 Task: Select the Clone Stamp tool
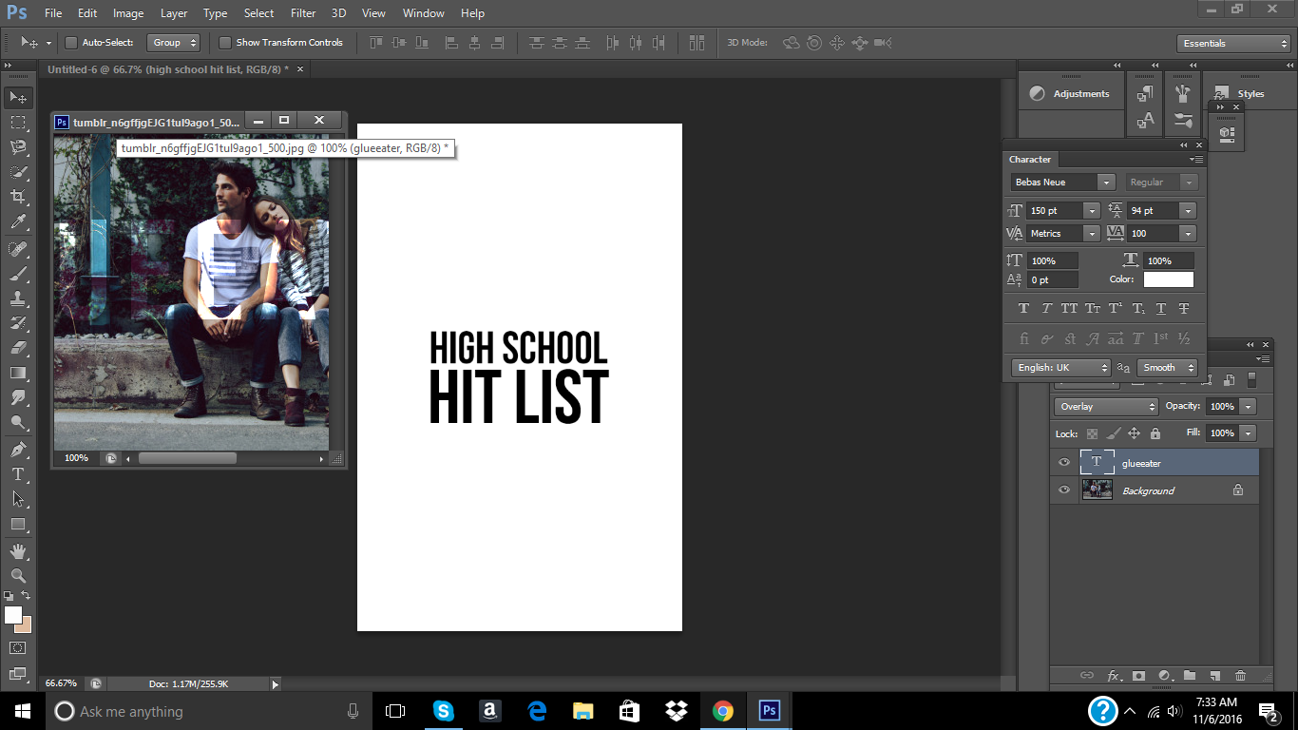pyautogui.click(x=18, y=298)
